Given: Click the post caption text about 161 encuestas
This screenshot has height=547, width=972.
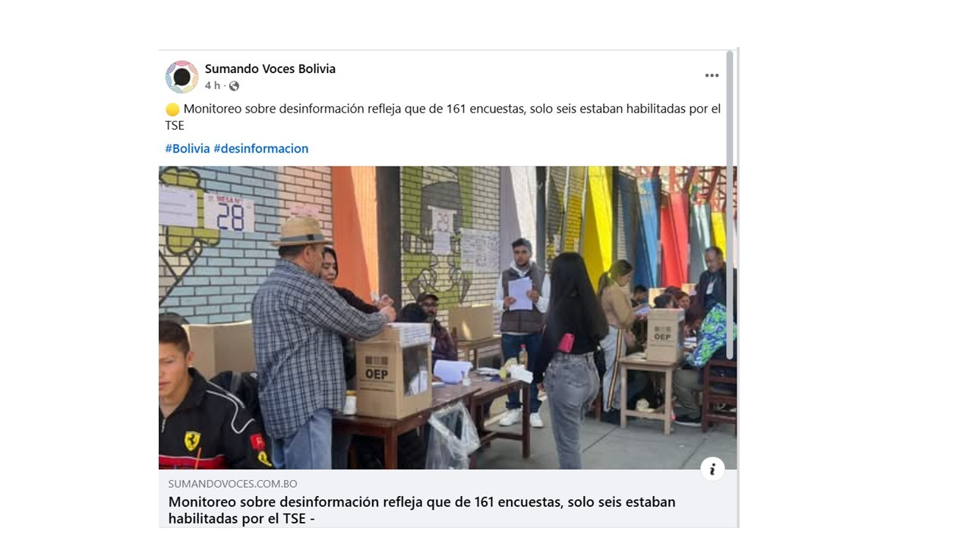Looking at the screenshot, I should [443, 117].
